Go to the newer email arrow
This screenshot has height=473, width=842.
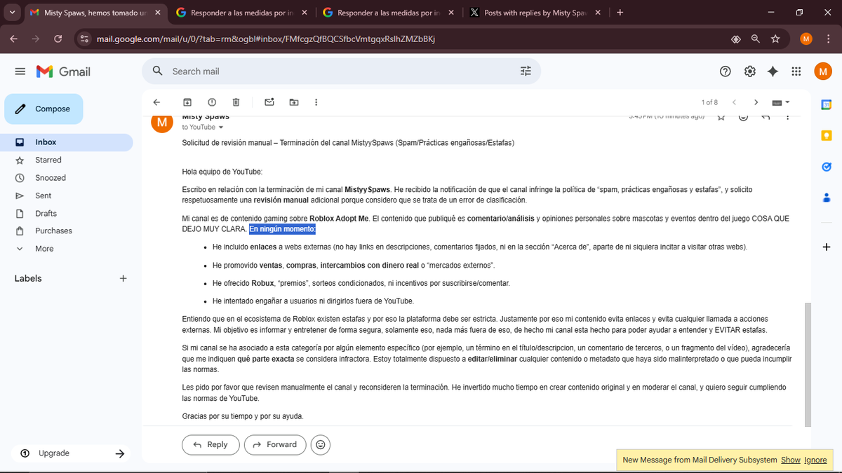tap(734, 102)
